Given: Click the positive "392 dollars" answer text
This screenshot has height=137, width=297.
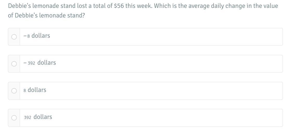Looking at the screenshot, I should pyautogui.click(x=38, y=117).
